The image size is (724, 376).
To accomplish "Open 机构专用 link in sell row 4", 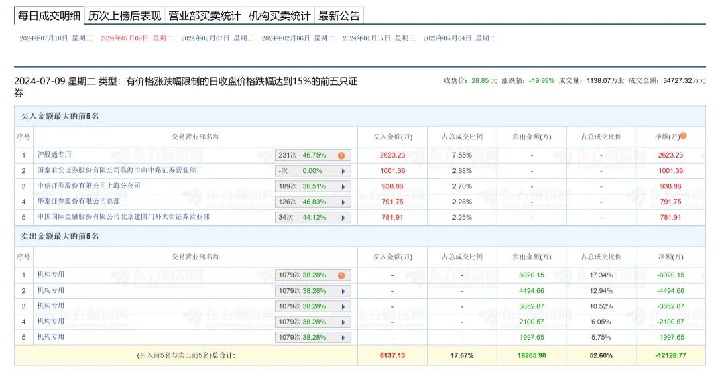I will 51,322.
